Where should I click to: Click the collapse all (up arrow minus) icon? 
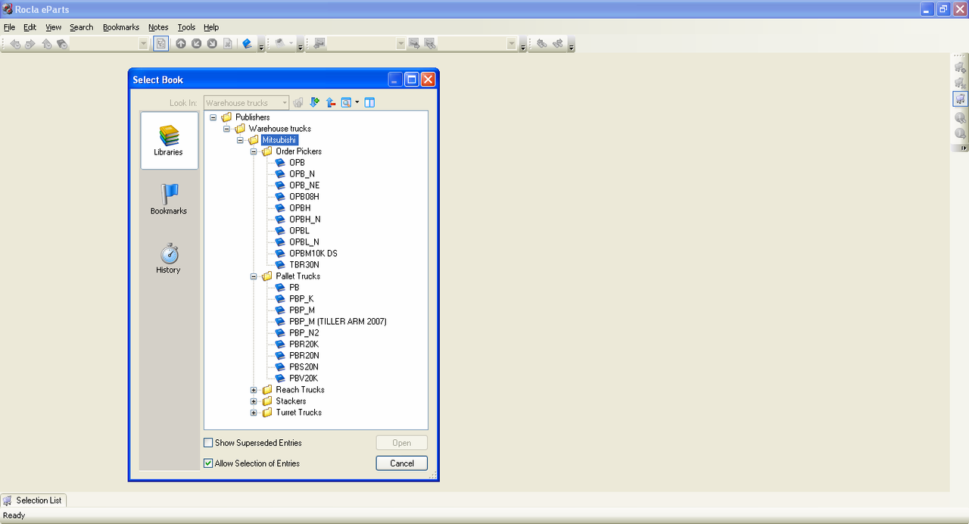point(331,102)
